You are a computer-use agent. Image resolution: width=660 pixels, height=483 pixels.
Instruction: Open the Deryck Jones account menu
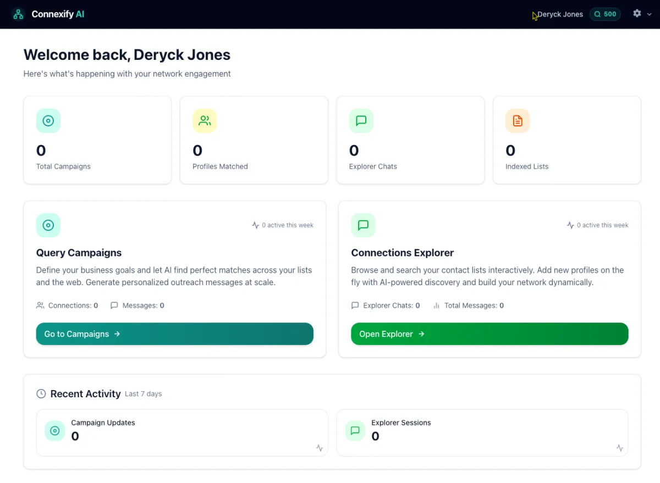(560, 14)
